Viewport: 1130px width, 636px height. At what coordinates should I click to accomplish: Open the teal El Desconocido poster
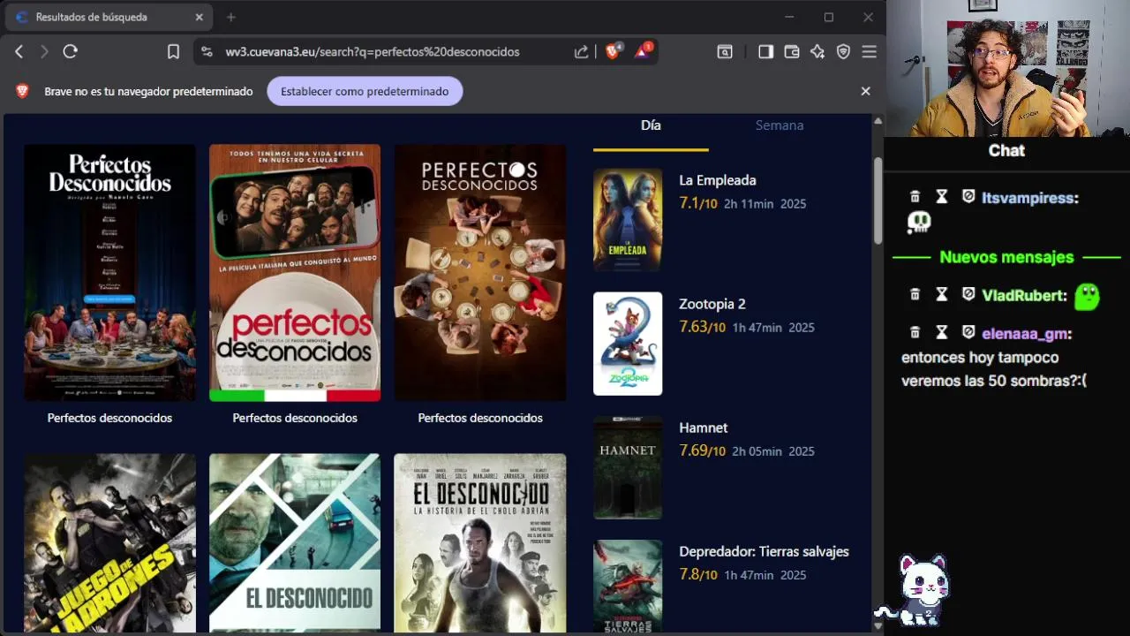[x=295, y=543]
